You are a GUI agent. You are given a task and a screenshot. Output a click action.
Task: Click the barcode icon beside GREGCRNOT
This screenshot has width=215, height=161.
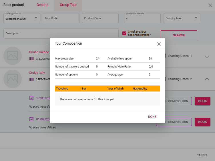pyautogui.click(x=31, y=59)
